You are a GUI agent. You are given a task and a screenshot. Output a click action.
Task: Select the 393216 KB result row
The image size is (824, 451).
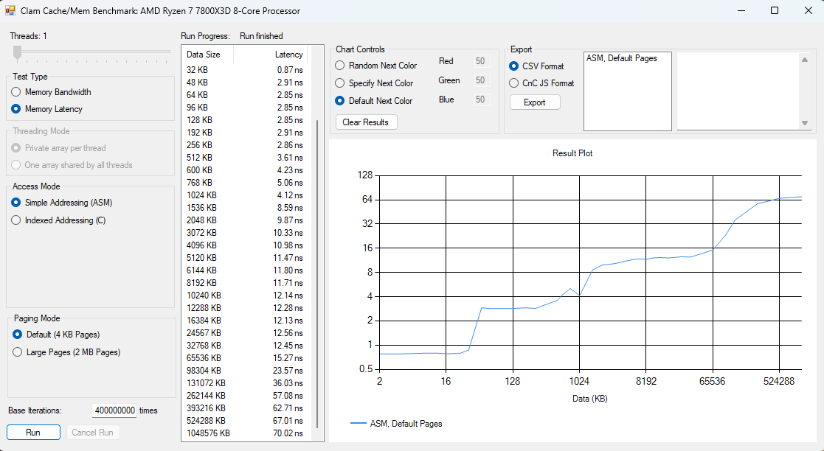(246, 408)
